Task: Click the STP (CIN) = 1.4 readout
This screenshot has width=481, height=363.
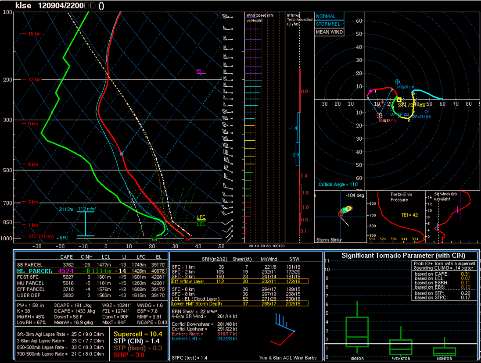Action: coord(136,341)
